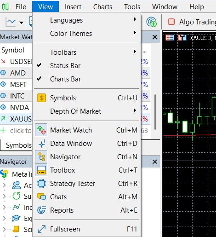Image resolution: width=216 pixels, height=237 pixels.
Task: Click Navigator tree icon in menu
Action: pos(41,156)
